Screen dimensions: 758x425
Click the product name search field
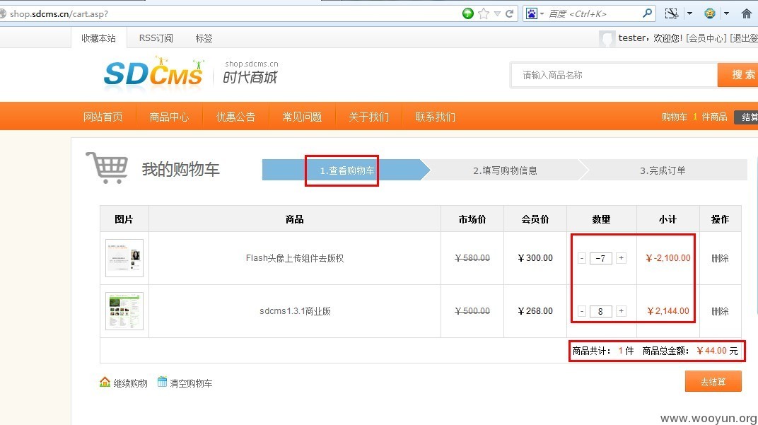614,75
